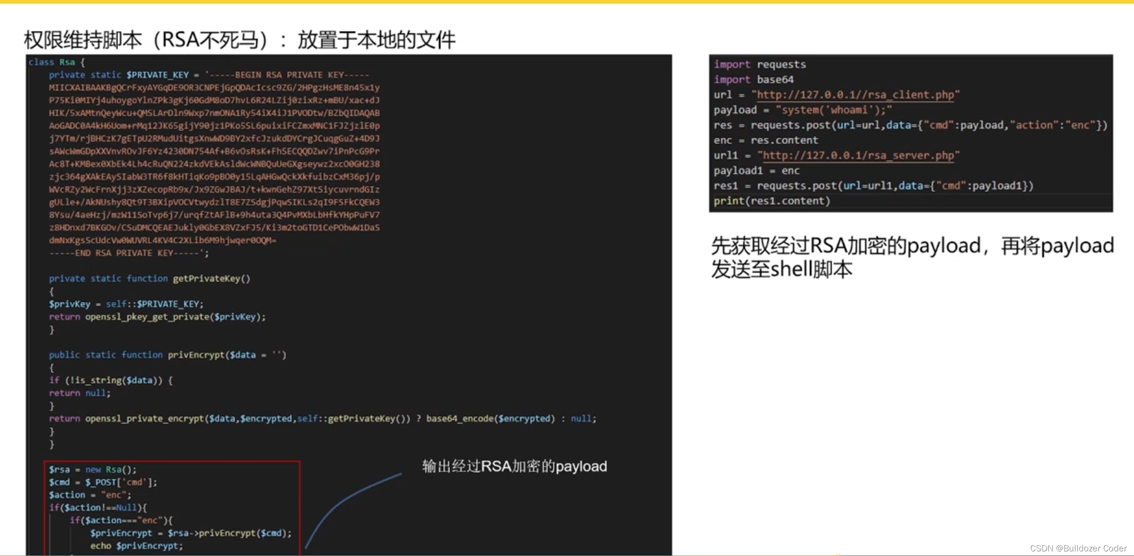The height and width of the screenshot is (556, 1134).
Task: Click the annotation '输出经过RSA加密的payload'
Action: (x=514, y=466)
